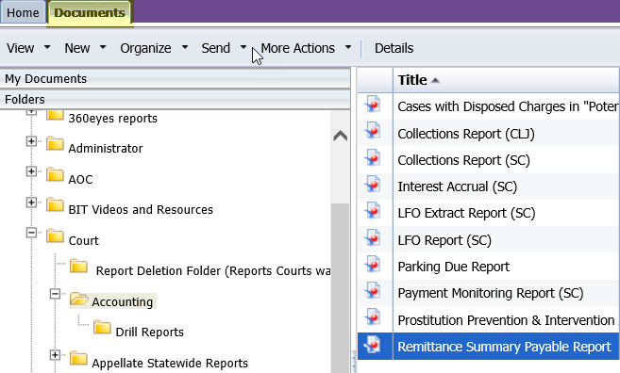Click the Interest Accrual (SC) document icon

[x=373, y=185]
